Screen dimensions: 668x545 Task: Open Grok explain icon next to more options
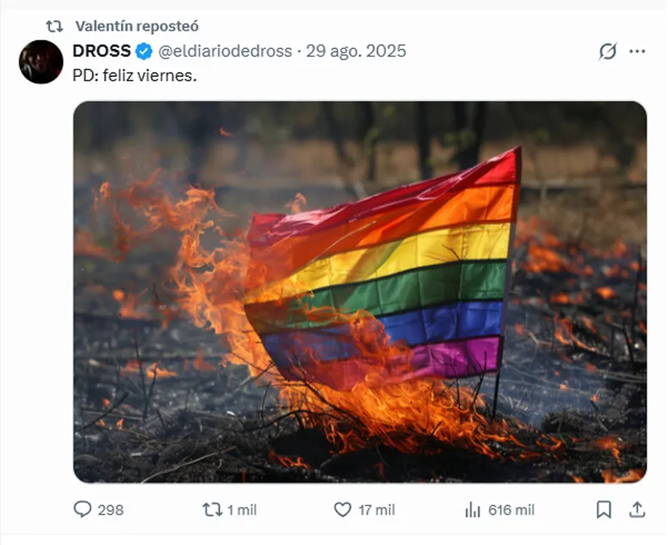607,52
